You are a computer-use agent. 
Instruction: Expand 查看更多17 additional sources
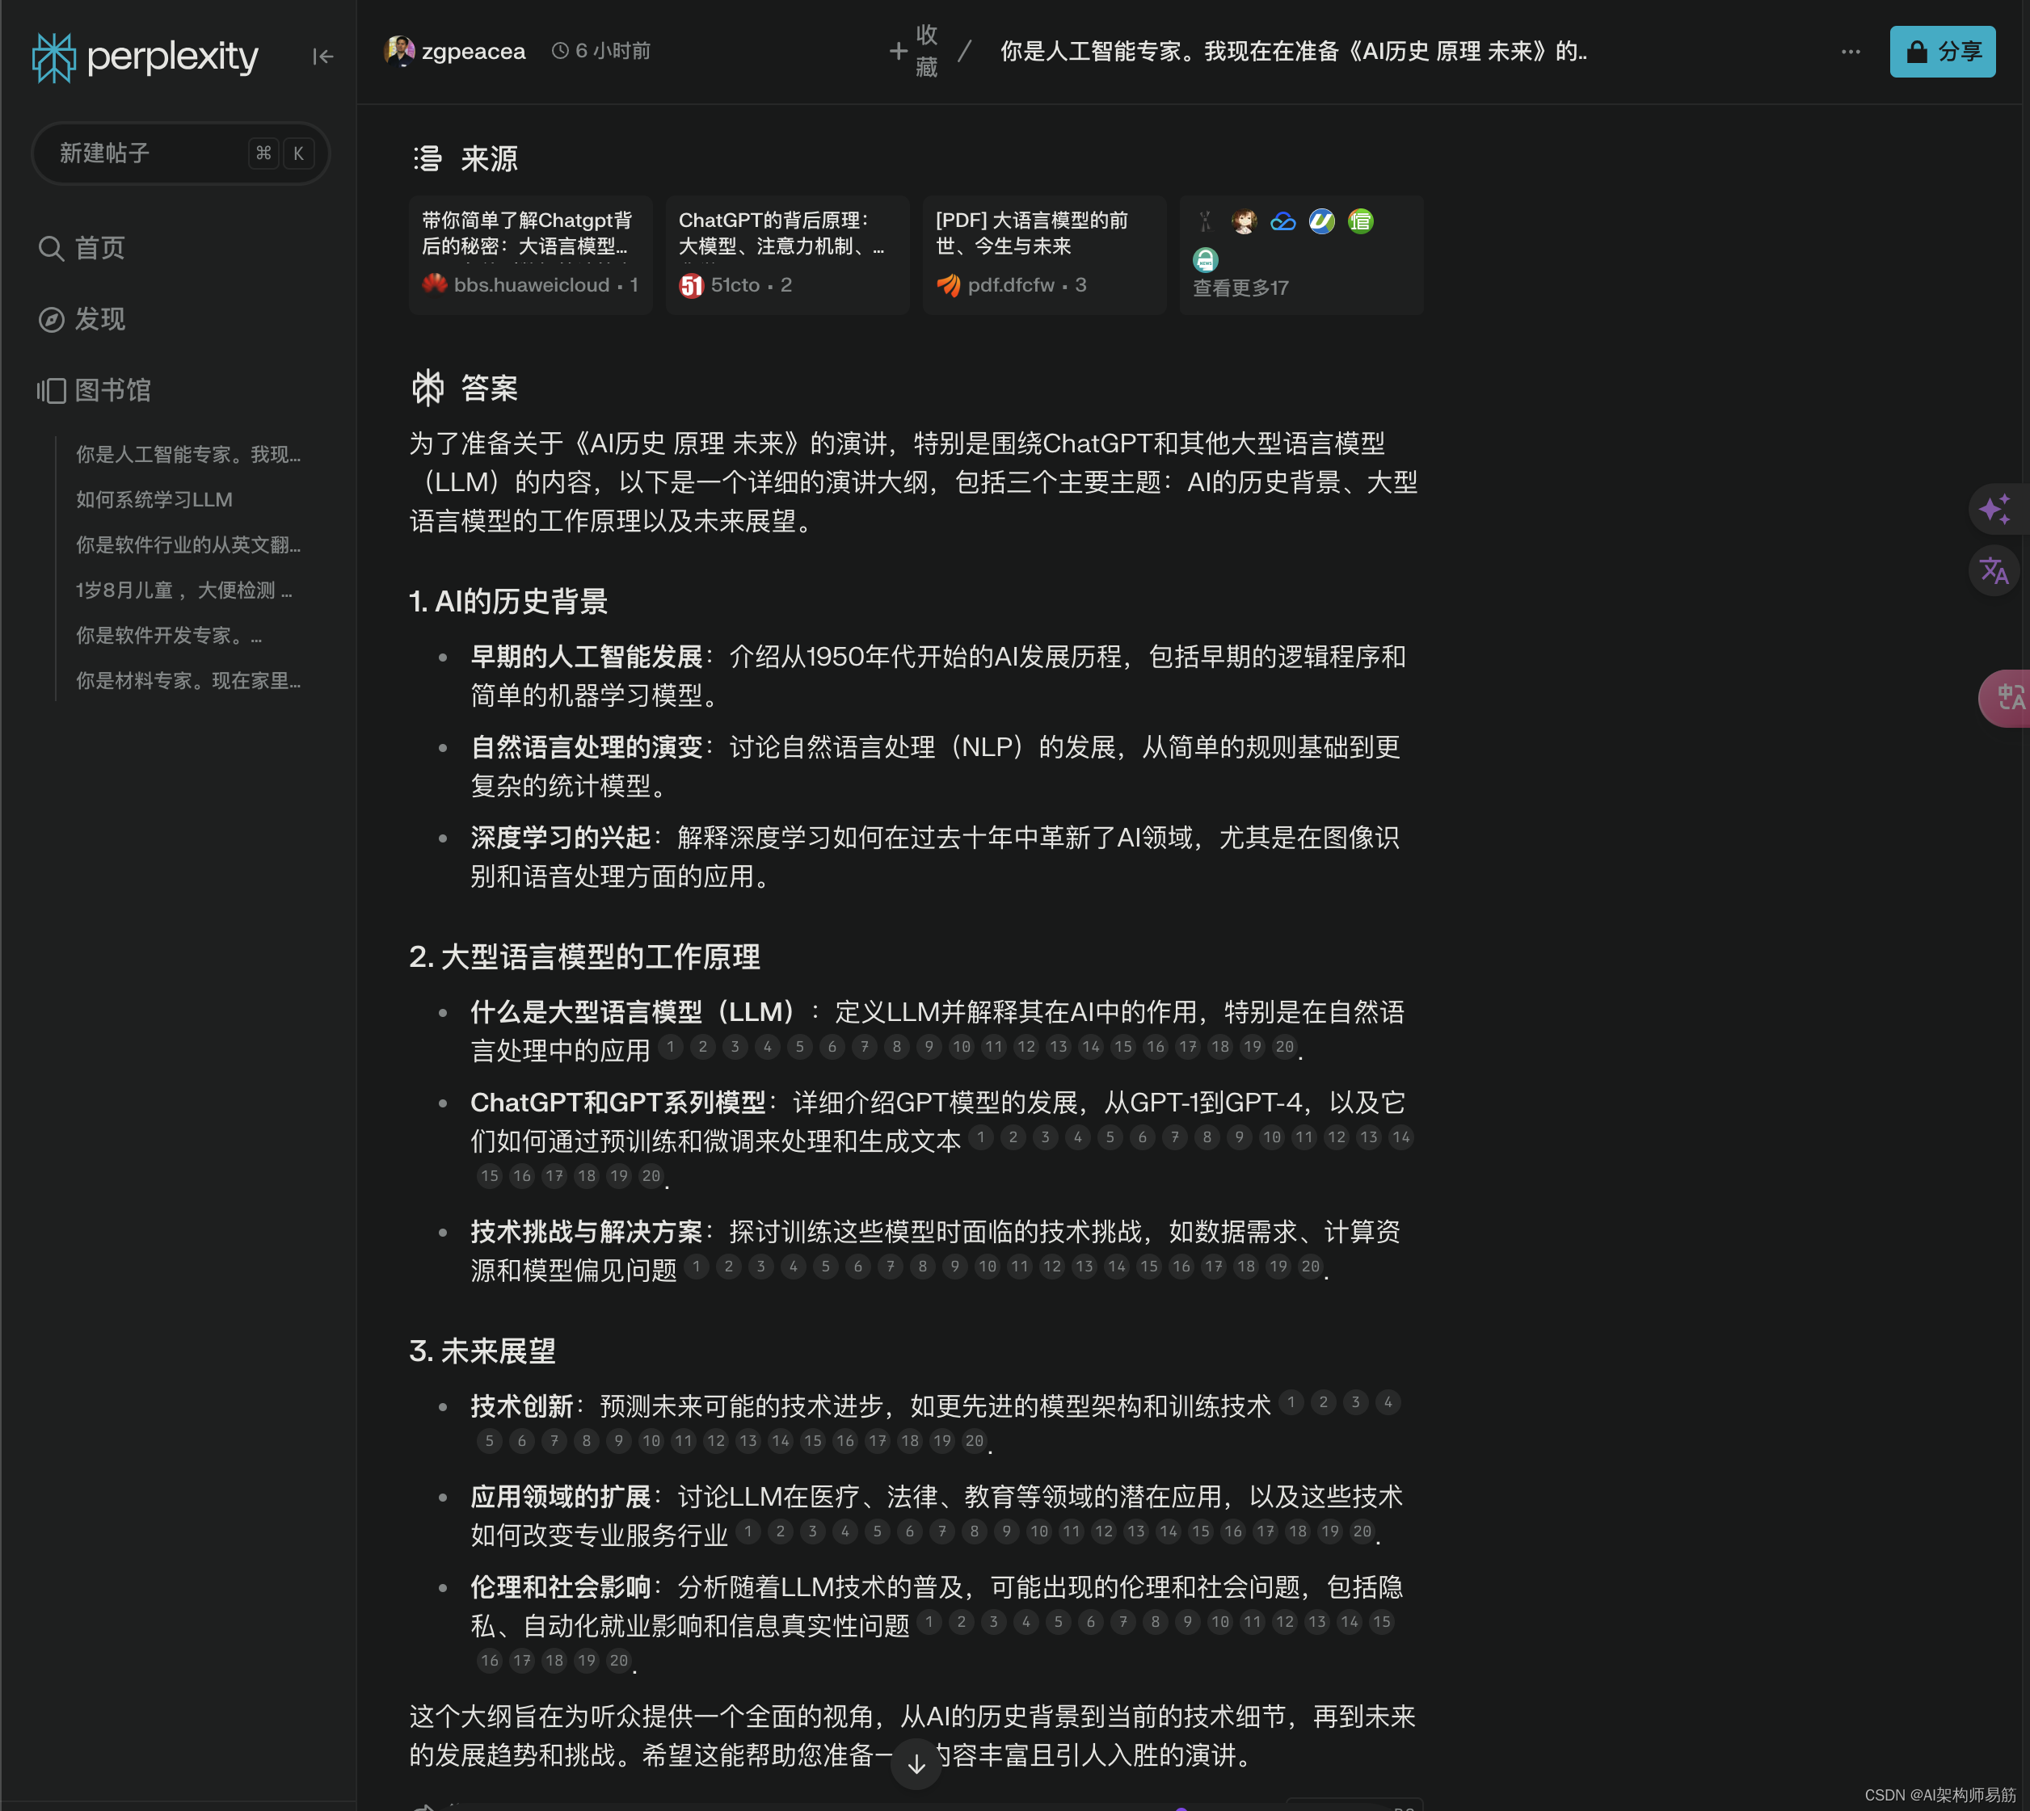[1240, 288]
